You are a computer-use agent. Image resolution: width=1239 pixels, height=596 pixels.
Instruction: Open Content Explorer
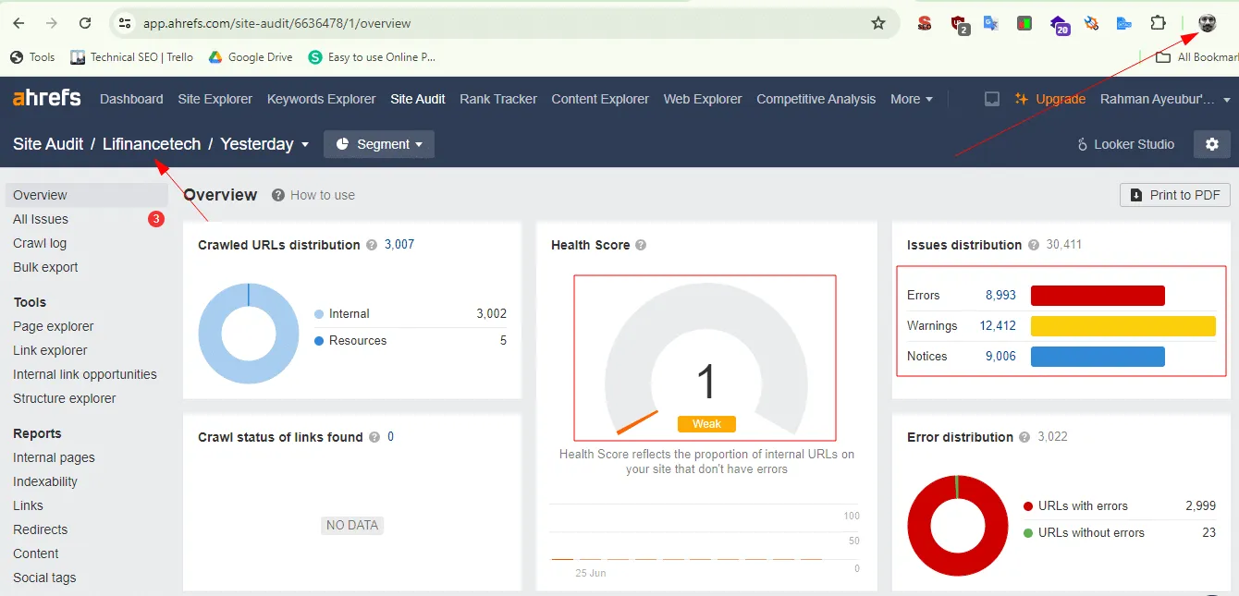pos(600,99)
